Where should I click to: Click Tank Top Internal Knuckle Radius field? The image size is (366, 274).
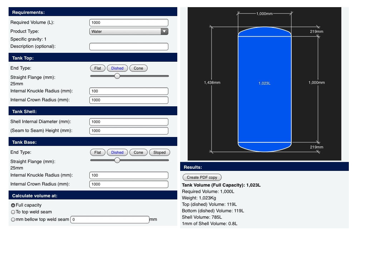[x=129, y=91]
